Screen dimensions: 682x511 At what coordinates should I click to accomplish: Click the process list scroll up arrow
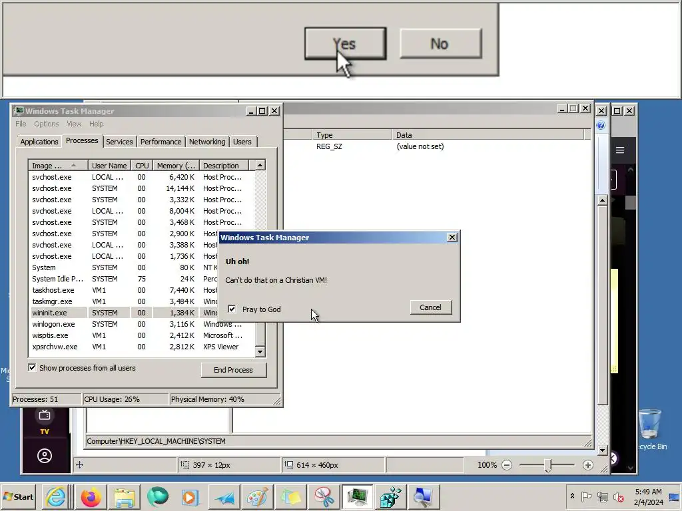(x=260, y=165)
